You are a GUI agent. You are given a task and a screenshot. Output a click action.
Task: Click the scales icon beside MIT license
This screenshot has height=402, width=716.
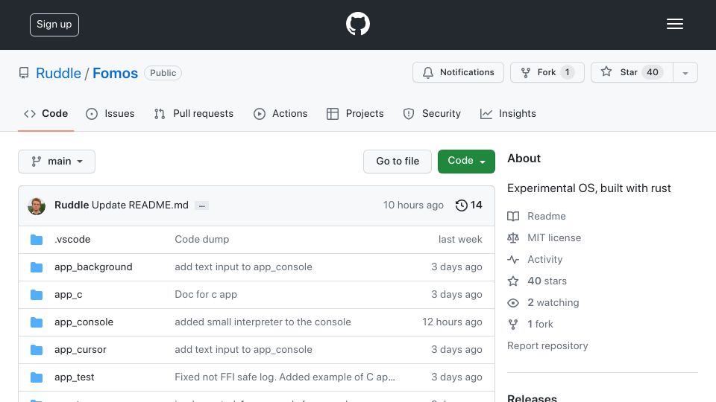(x=513, y=238)
